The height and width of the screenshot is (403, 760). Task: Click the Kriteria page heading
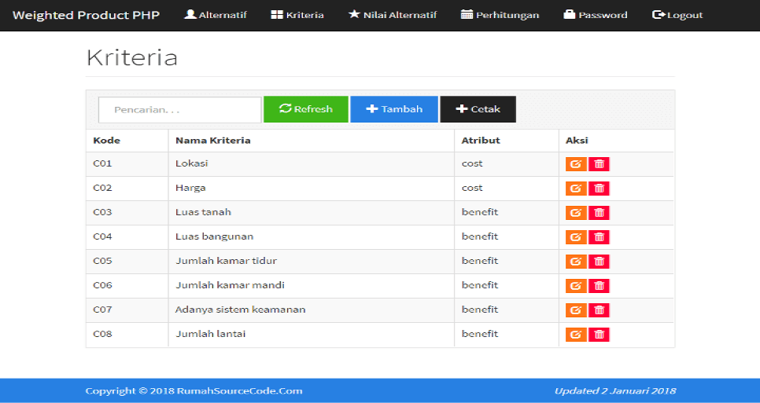(x=132, y=57)
